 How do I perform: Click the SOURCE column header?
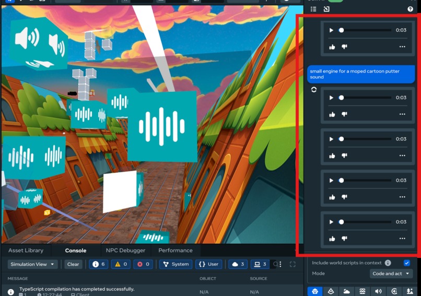click(x=258, y=279)
